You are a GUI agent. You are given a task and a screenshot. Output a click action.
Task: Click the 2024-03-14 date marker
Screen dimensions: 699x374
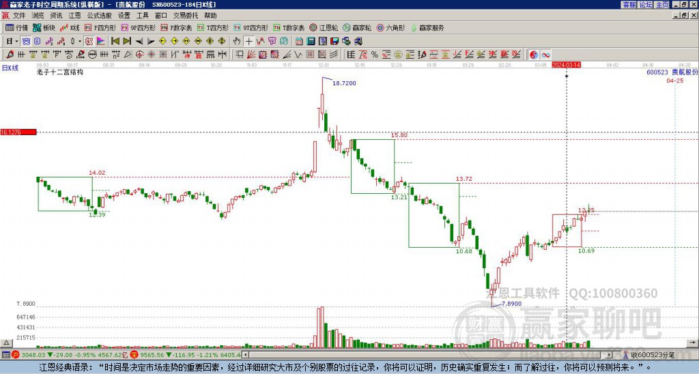pos(566,65)
